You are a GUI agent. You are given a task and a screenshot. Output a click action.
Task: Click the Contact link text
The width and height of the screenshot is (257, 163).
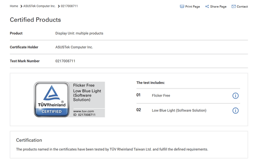click(x=242, y=6)
